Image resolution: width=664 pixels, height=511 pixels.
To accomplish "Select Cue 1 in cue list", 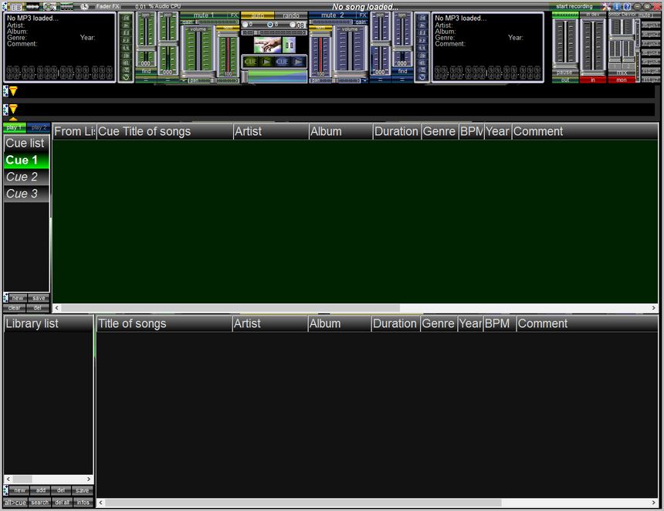I will click(27, 160).
